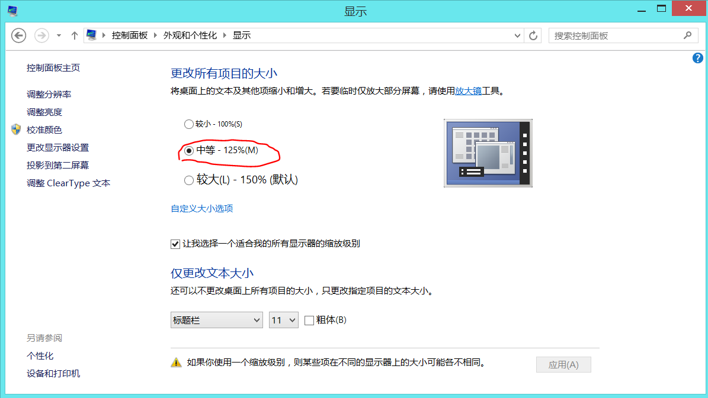Expand the address bar history dropdown
Viewport: 708px width, 398px height.
click(x=517, y=35)
